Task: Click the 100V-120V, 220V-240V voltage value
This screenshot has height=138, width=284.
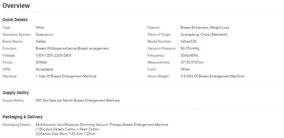Action: pos(53,55)
